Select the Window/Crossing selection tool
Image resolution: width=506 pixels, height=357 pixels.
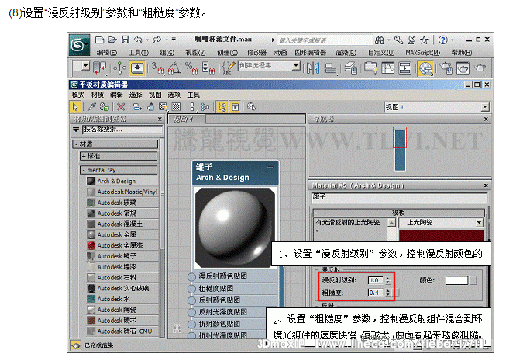[x=99, y=68]
